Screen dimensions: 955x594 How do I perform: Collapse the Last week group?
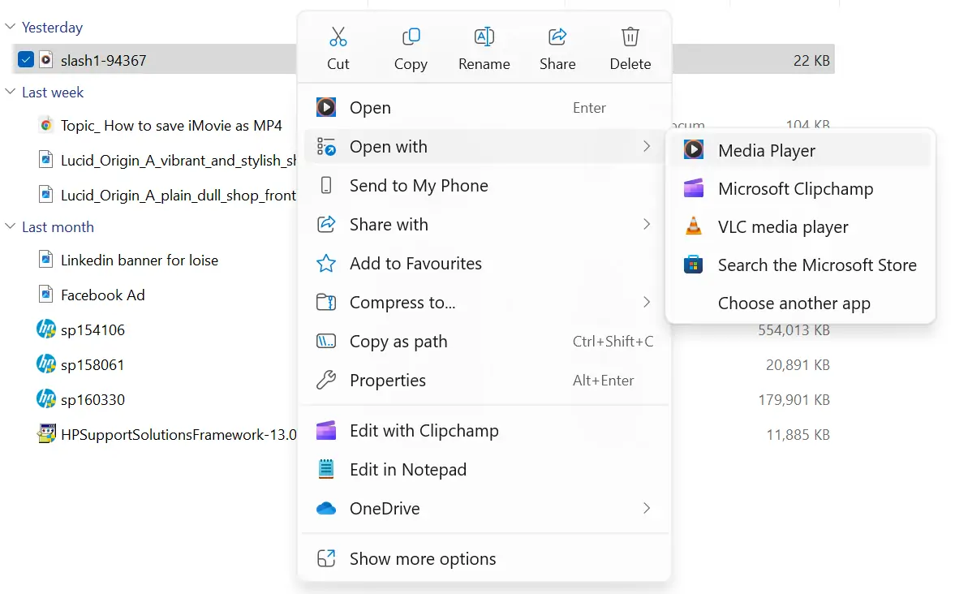point(11,93)
